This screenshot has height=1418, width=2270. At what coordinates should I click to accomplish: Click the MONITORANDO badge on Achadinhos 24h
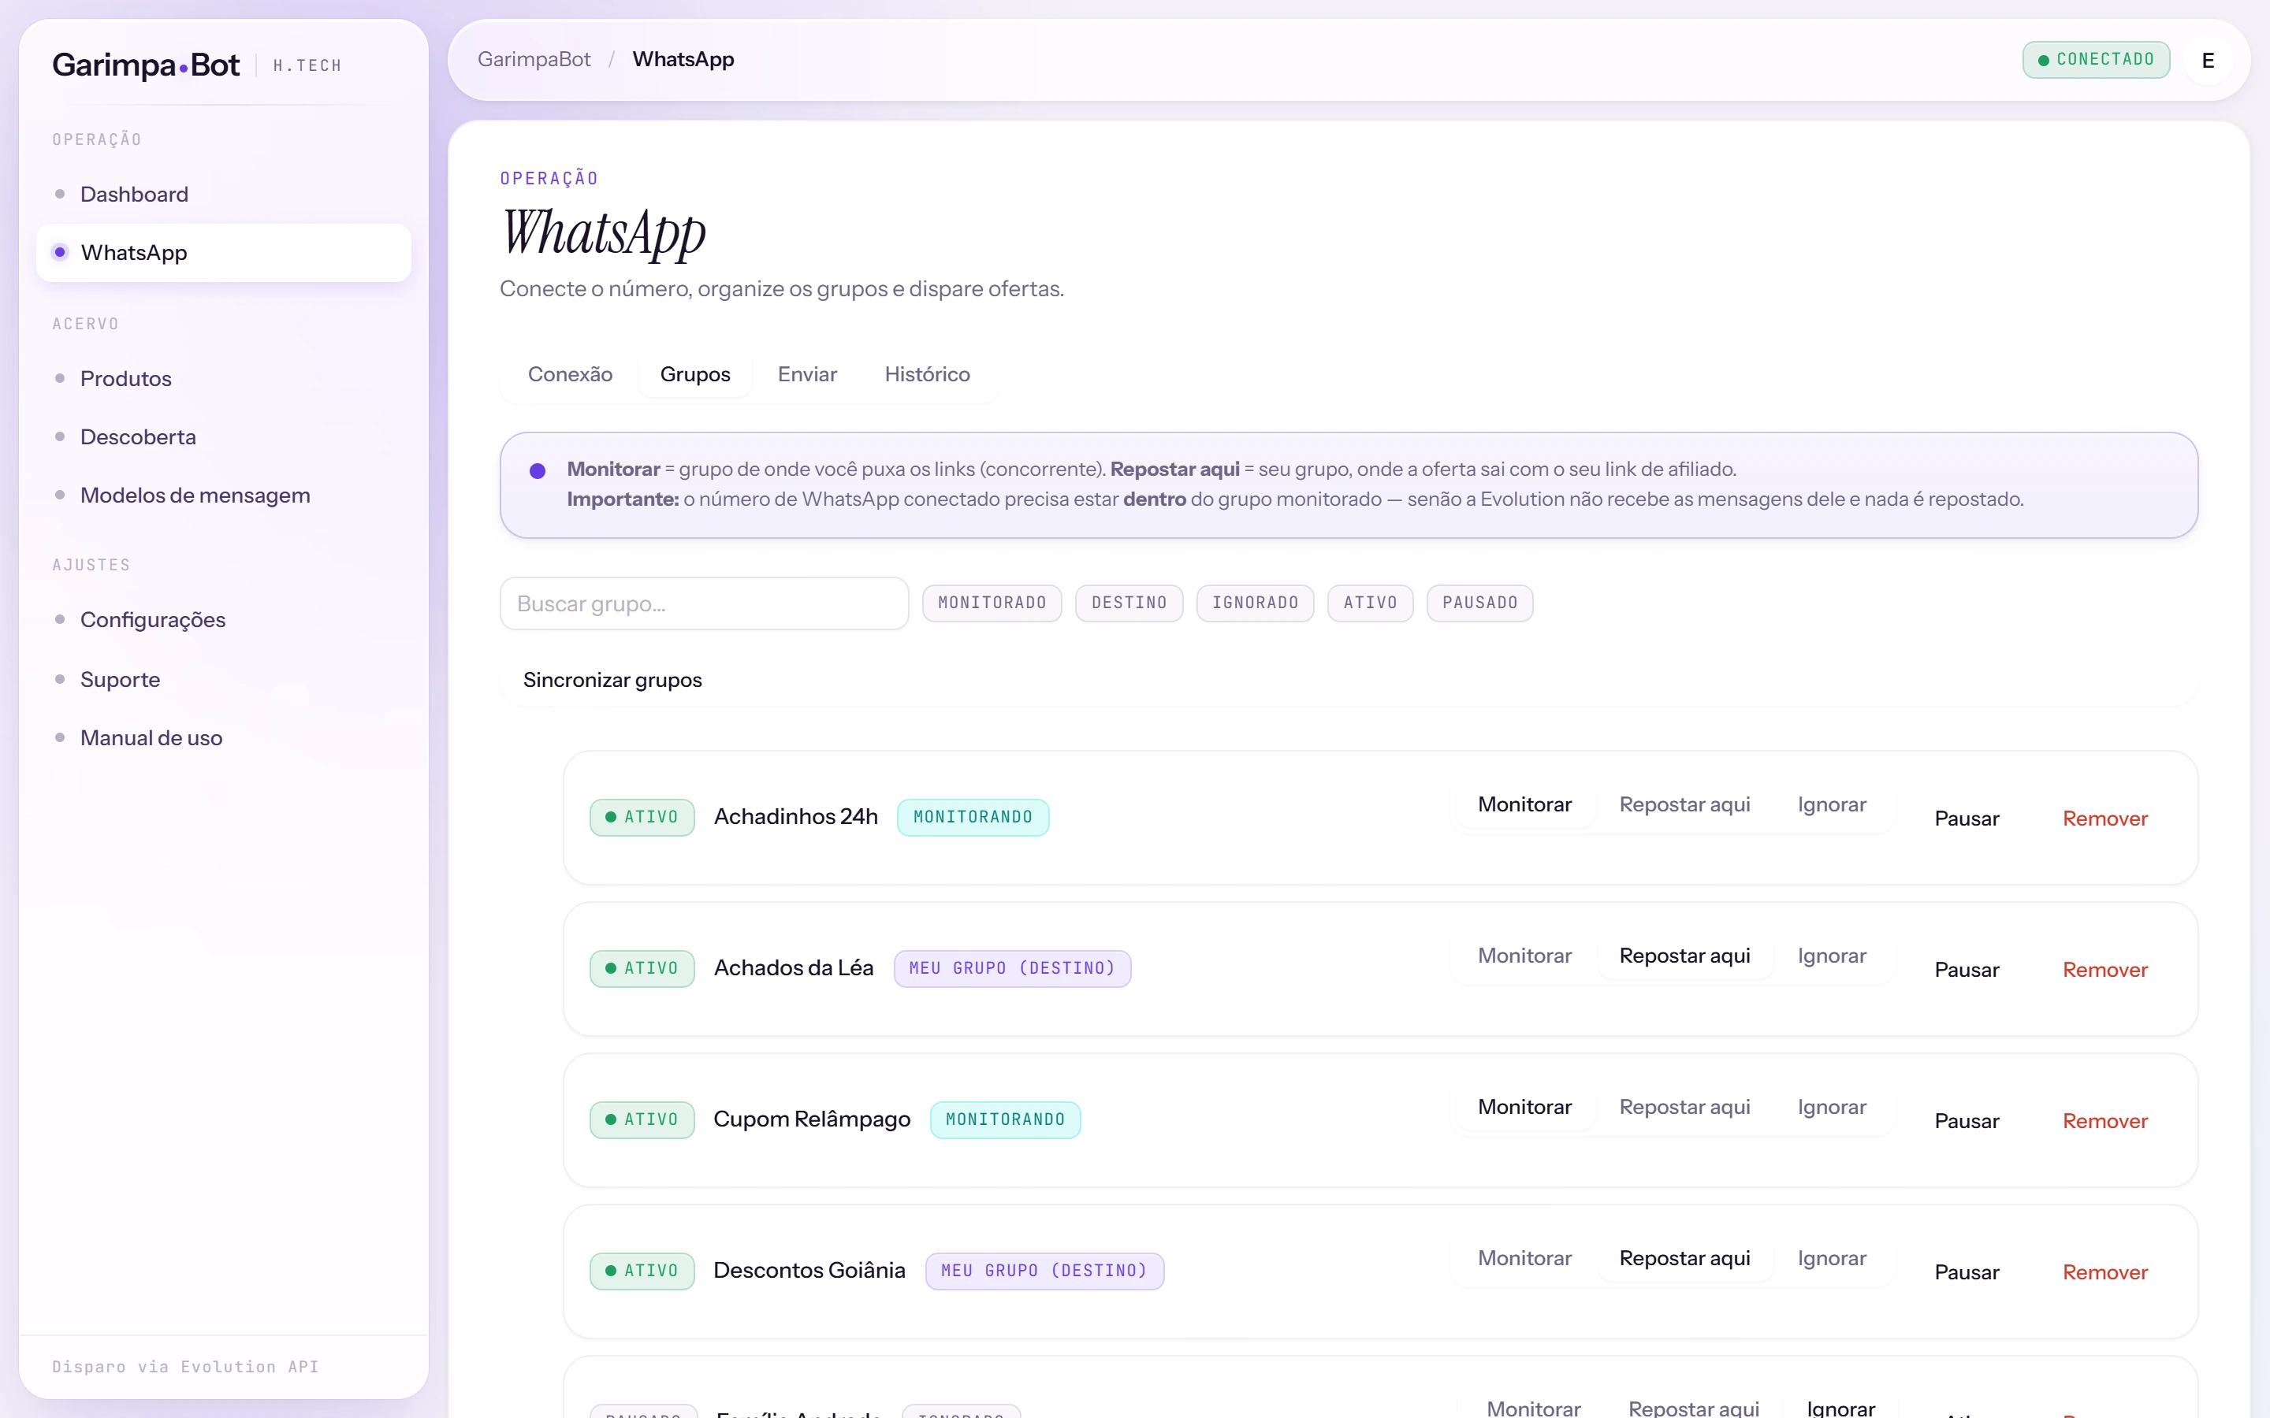[x=973, y=817]
